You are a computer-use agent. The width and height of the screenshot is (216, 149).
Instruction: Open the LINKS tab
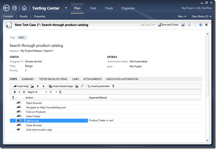[x=76, y=79]
